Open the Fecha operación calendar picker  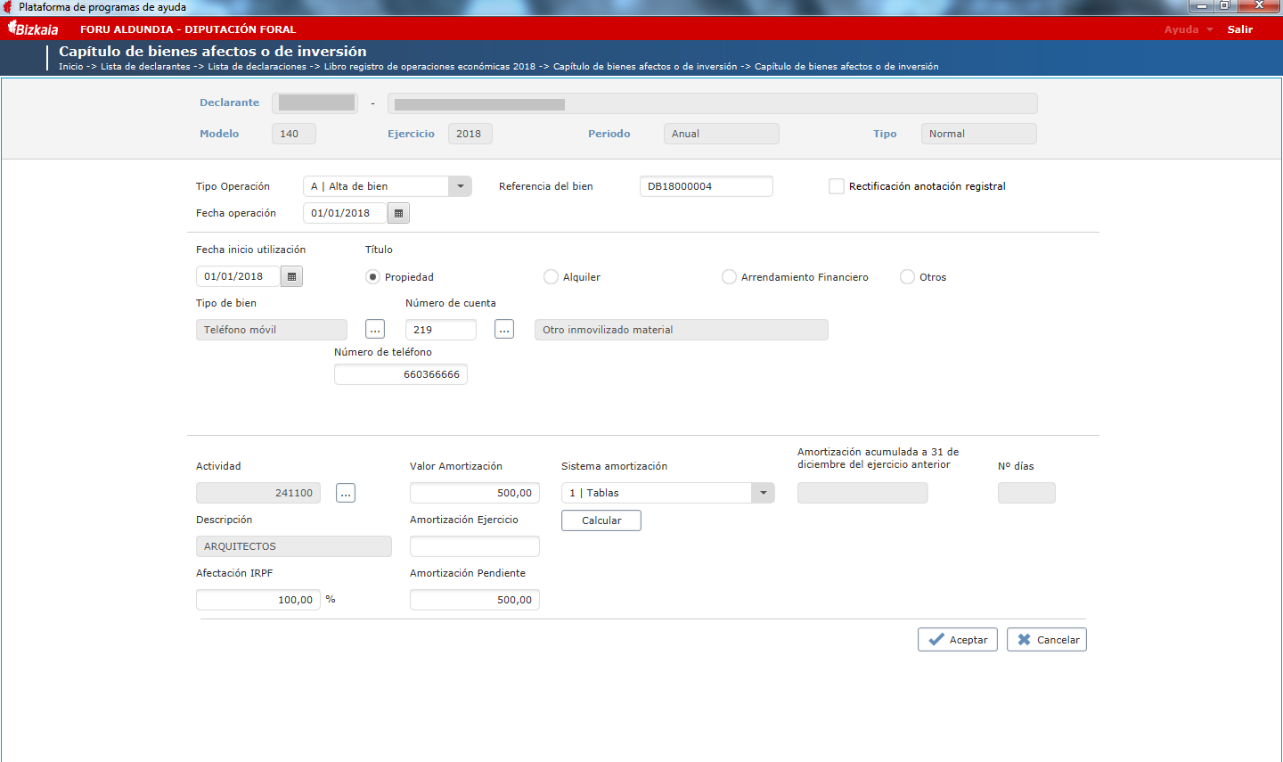398,213
